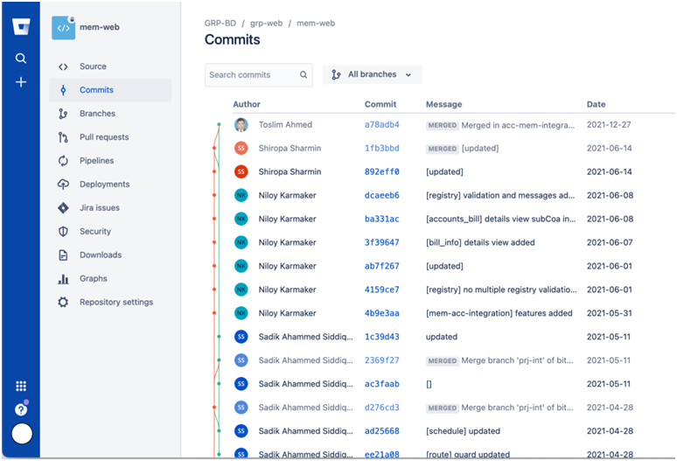Click the Commits node icon in sidebar
The height and width of the screenshot is (461, 677).
point(64,90)
